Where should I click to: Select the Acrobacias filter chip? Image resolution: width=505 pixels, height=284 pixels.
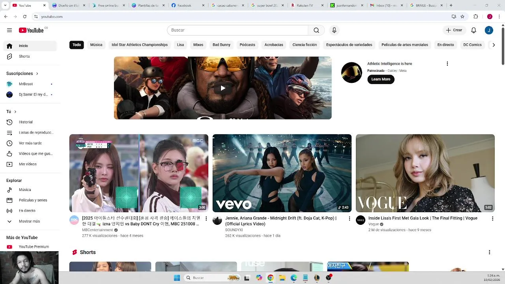[274, 45]
